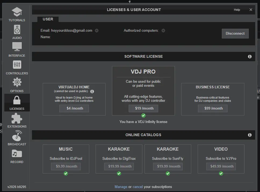
Task: Choose the $4 /month Home plan
Action: (74, 108)
